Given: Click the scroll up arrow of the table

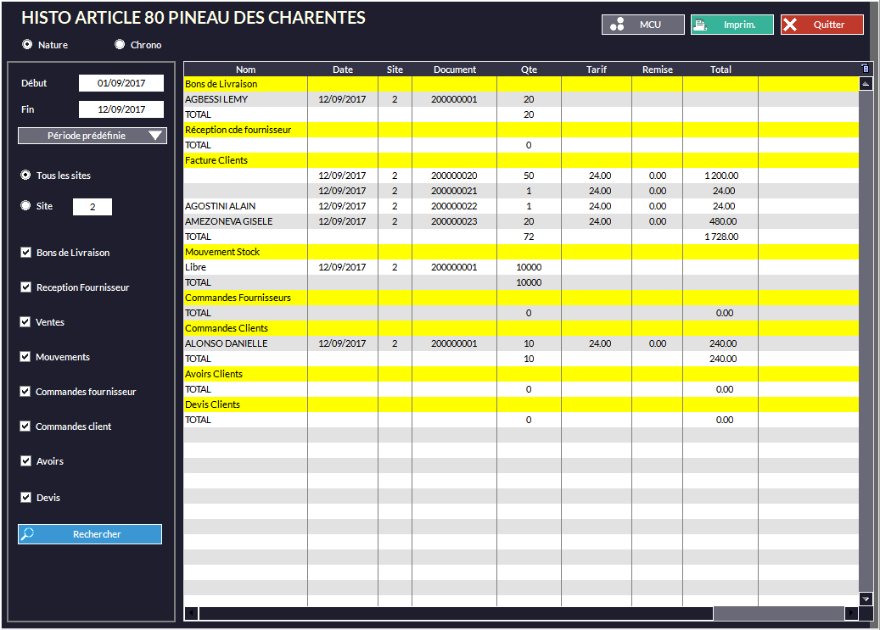Looking at the screenshot, I should point(866,84).
